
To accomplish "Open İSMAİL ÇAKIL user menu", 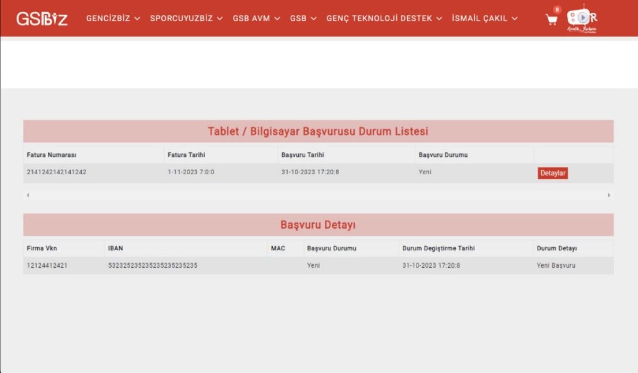I will coord(484,19).
